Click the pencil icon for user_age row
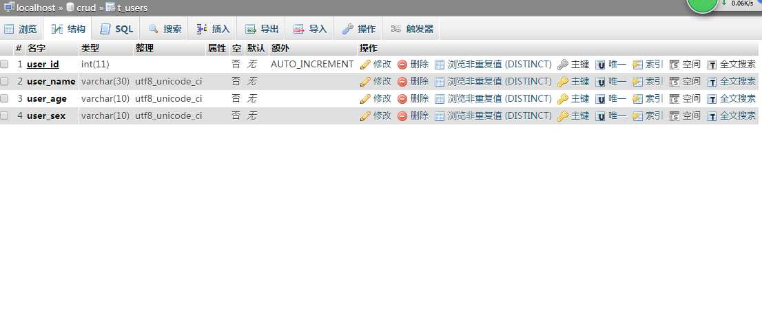This screenshot has width=762, height=321. tap(365, 99)
